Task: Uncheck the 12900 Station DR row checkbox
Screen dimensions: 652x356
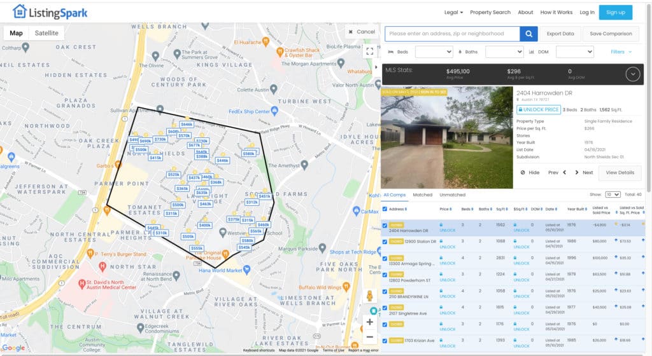Action: pos(385,242)
